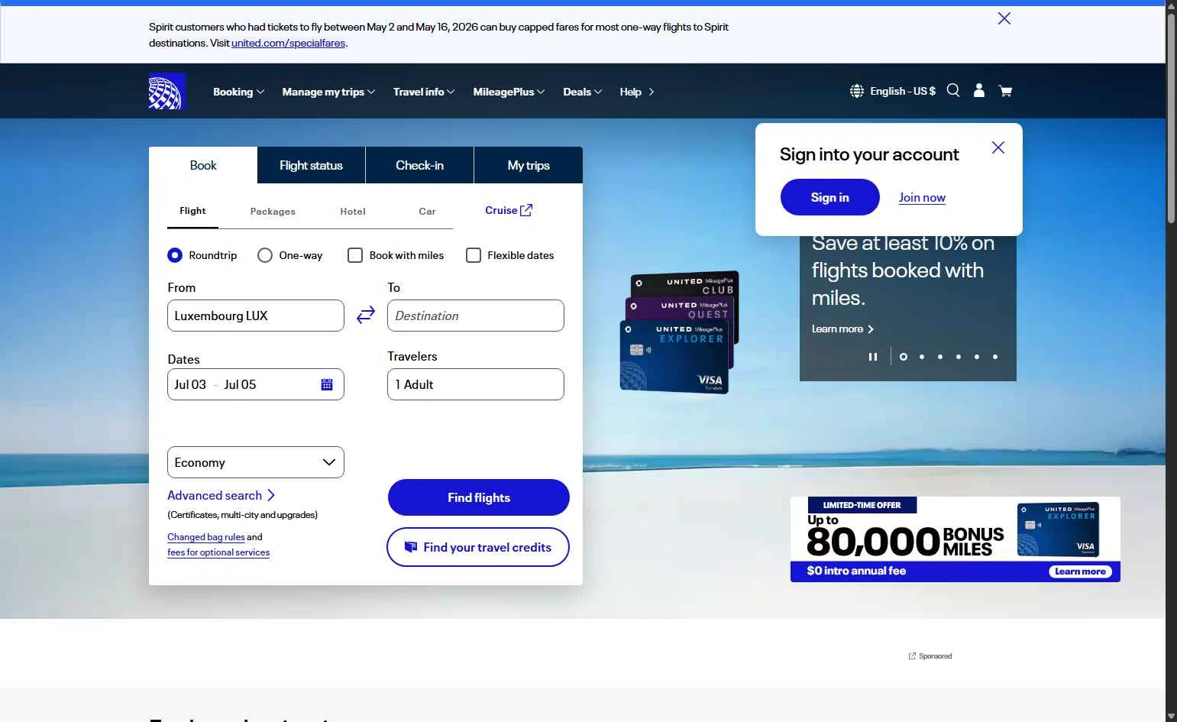Image resolution: width=1177 pixels, height=722 pixels.
Task: Click the From field Luxembourg LUX
Action: point(256,316)
